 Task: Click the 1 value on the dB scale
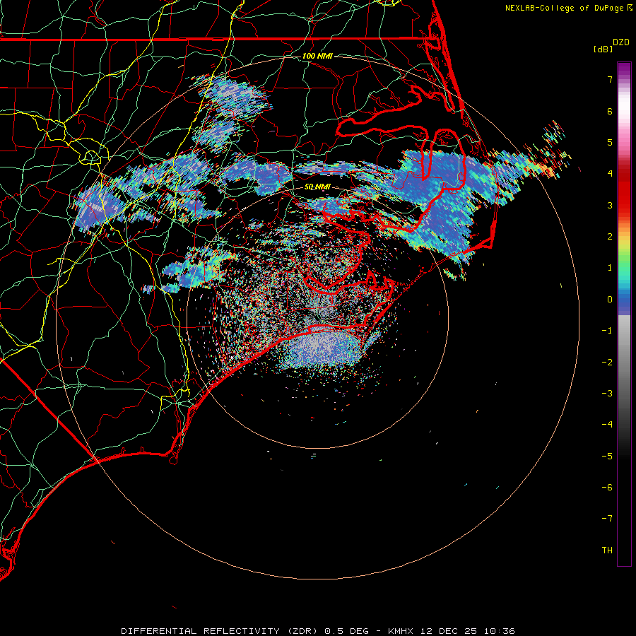(x=610, y=268)
